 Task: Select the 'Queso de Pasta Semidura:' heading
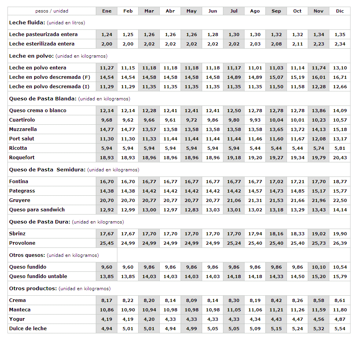pyautogui.click(x=47, y=170)
